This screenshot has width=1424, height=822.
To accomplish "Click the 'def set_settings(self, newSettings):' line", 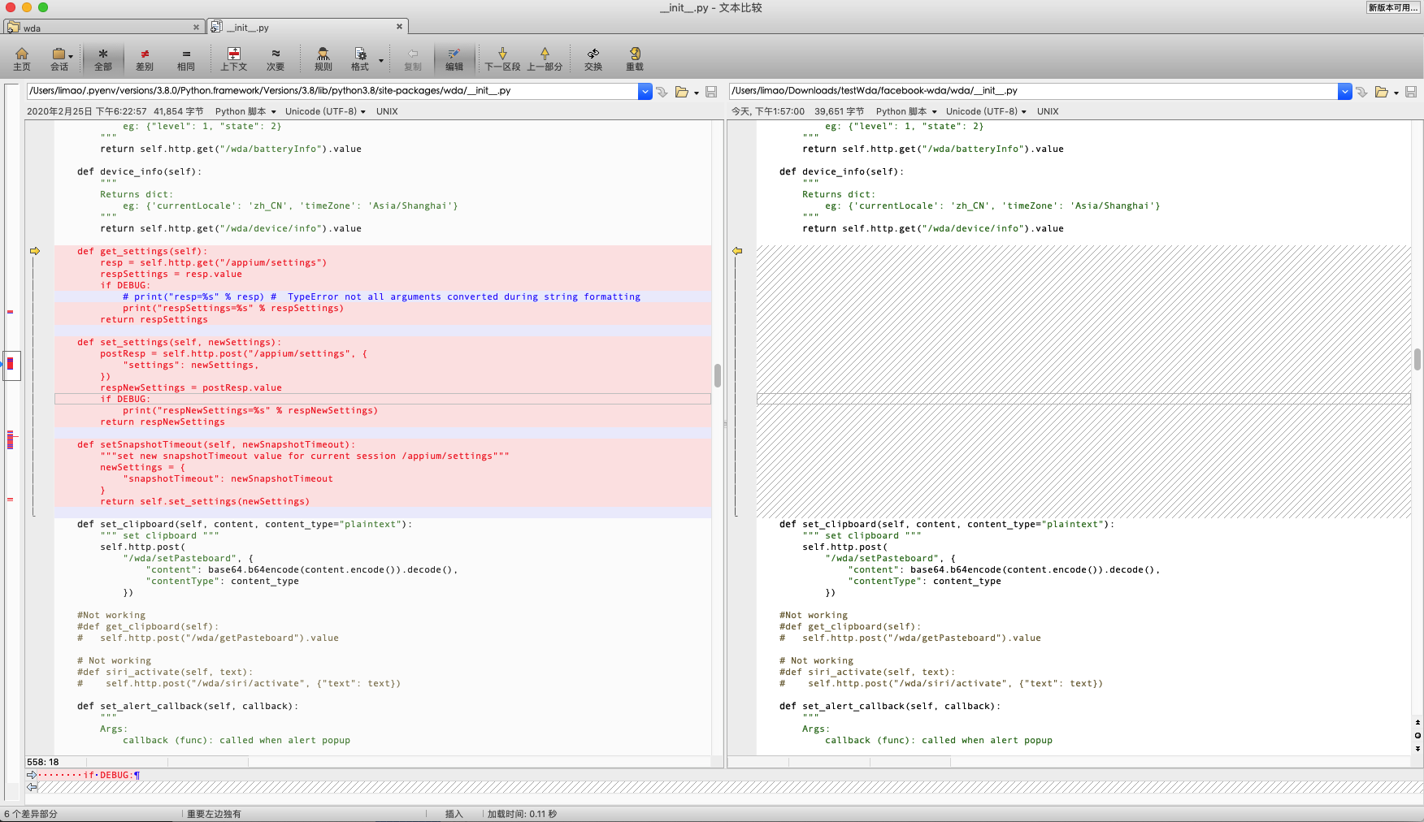I will tap(383, 342).
